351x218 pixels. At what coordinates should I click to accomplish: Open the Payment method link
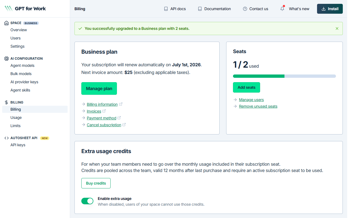102,118
